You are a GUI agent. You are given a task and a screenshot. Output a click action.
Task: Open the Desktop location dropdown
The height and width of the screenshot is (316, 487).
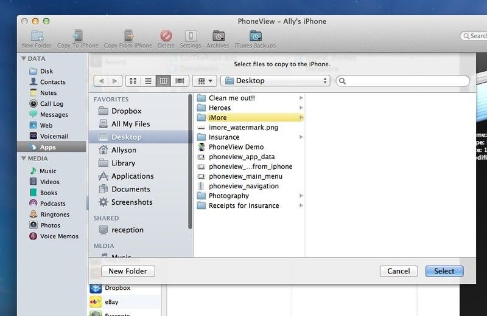click(x=275, y=81)
